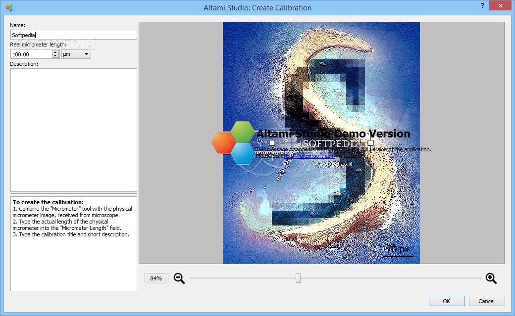Click the zoom out magnifier icon
Viewport: 515px width, 316px height.
[x=179, y=278]
